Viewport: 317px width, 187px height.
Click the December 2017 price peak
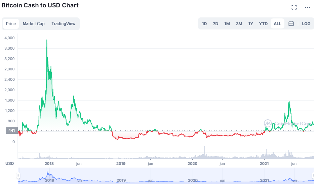[x=47, y=40]
